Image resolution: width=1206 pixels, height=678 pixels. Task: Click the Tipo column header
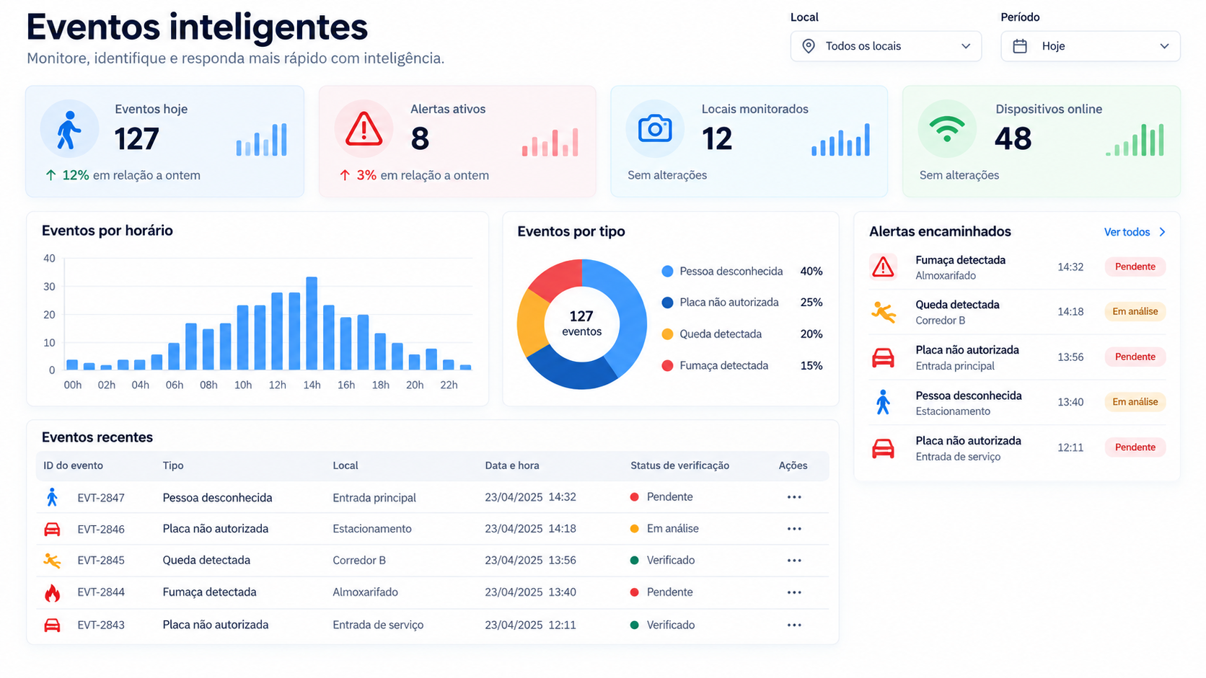click(173, 465)
